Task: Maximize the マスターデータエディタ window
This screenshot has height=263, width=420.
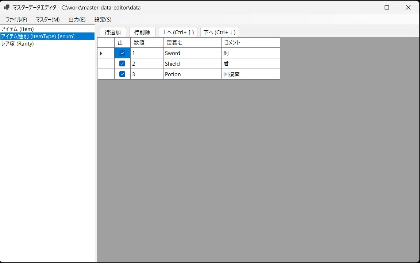Action: (387, 7)
